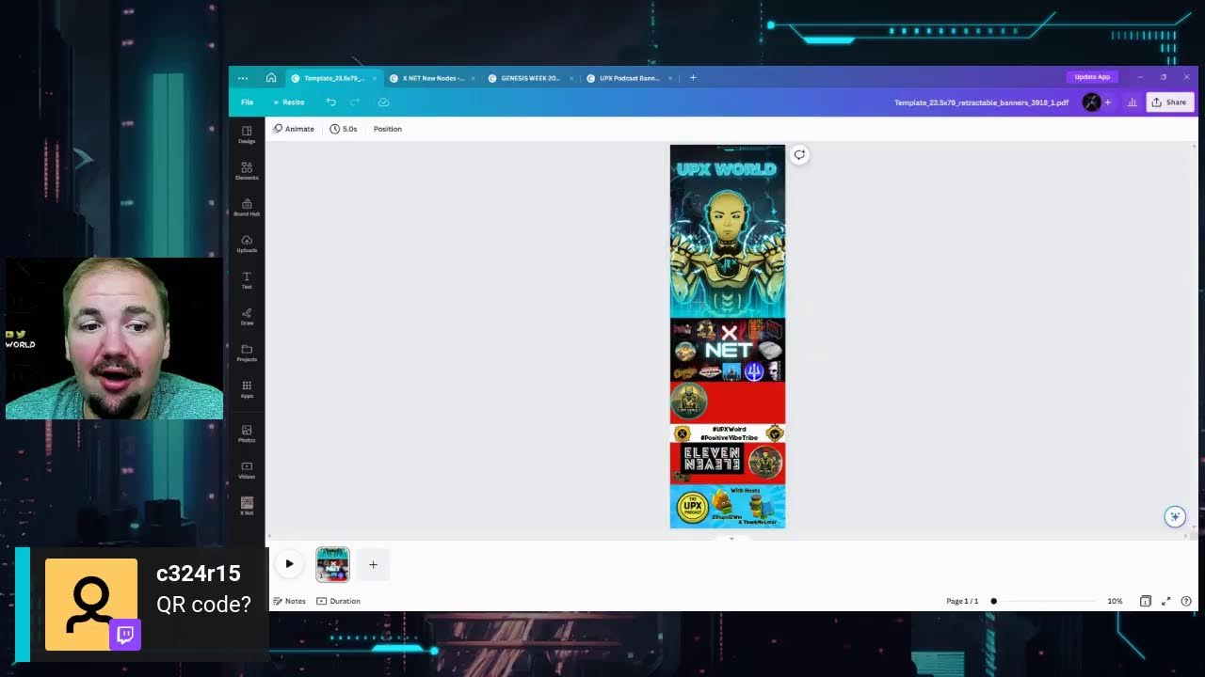This screenshot has height=677, width=1205.
Task: Close the UPX Podcast Banner tab
Action: [669, 78]
